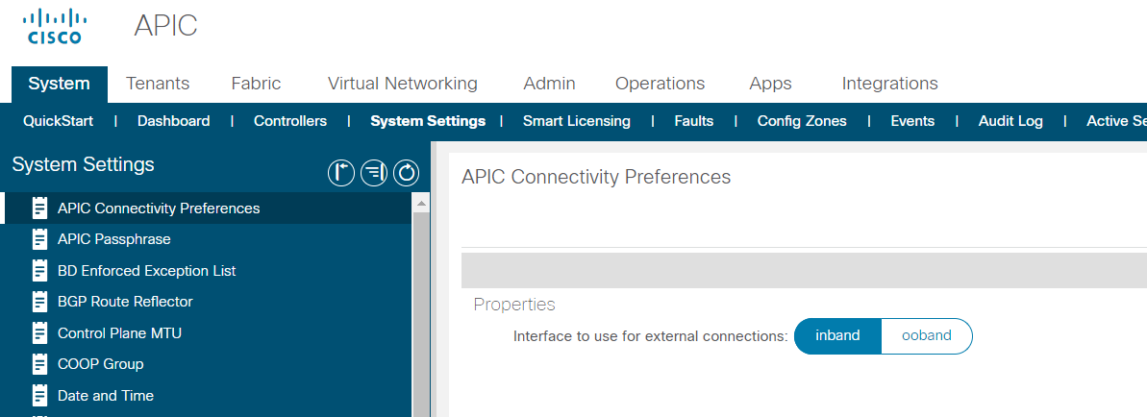Click the document icon beside APIC Connectivity Preferences
Screen dimensions: 1147x417
[x=40, y=208]
